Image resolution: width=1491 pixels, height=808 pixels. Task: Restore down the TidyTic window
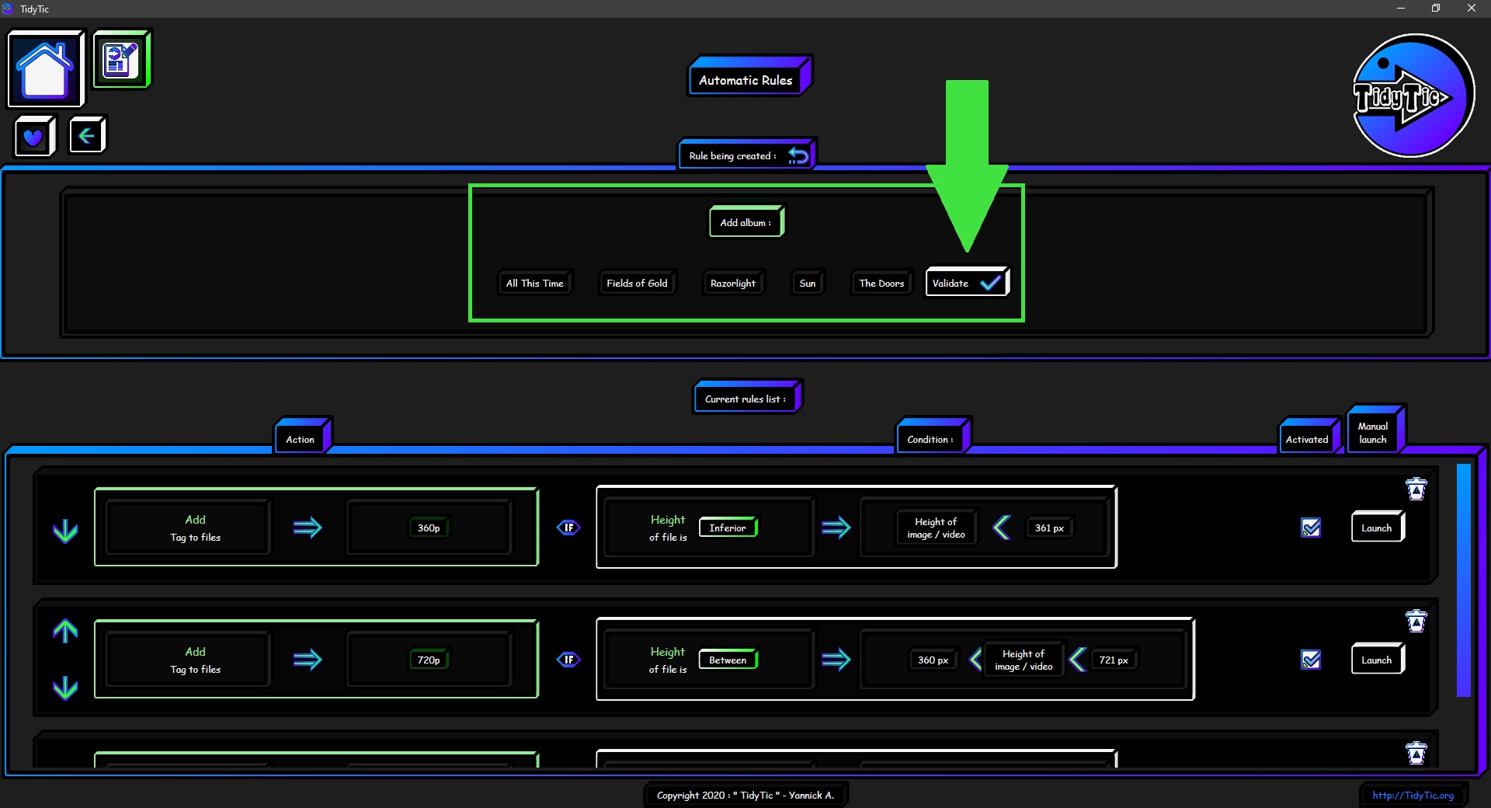[1436, 9]
